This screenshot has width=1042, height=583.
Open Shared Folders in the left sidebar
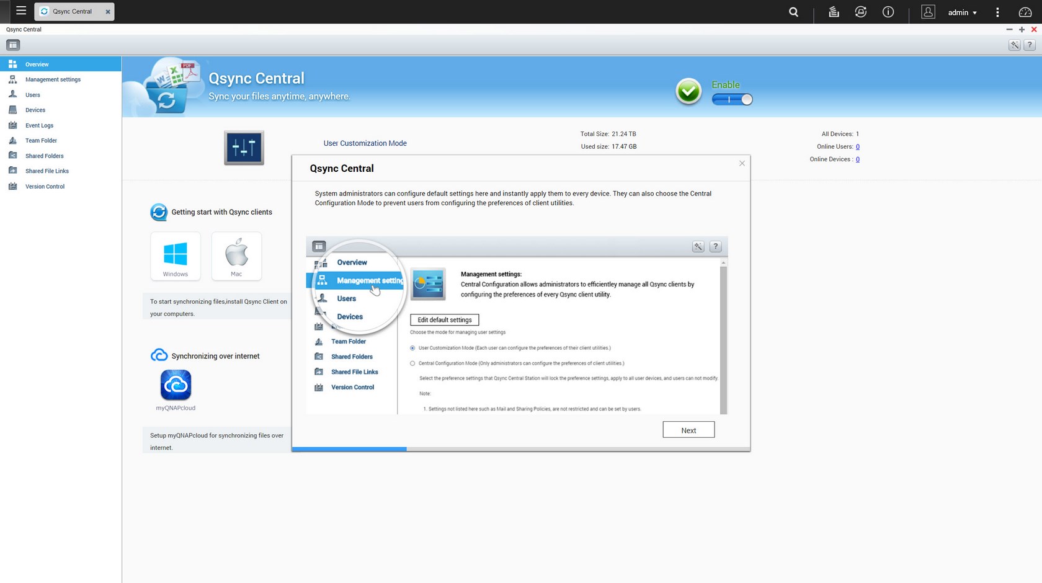click(x=61, y=156)
